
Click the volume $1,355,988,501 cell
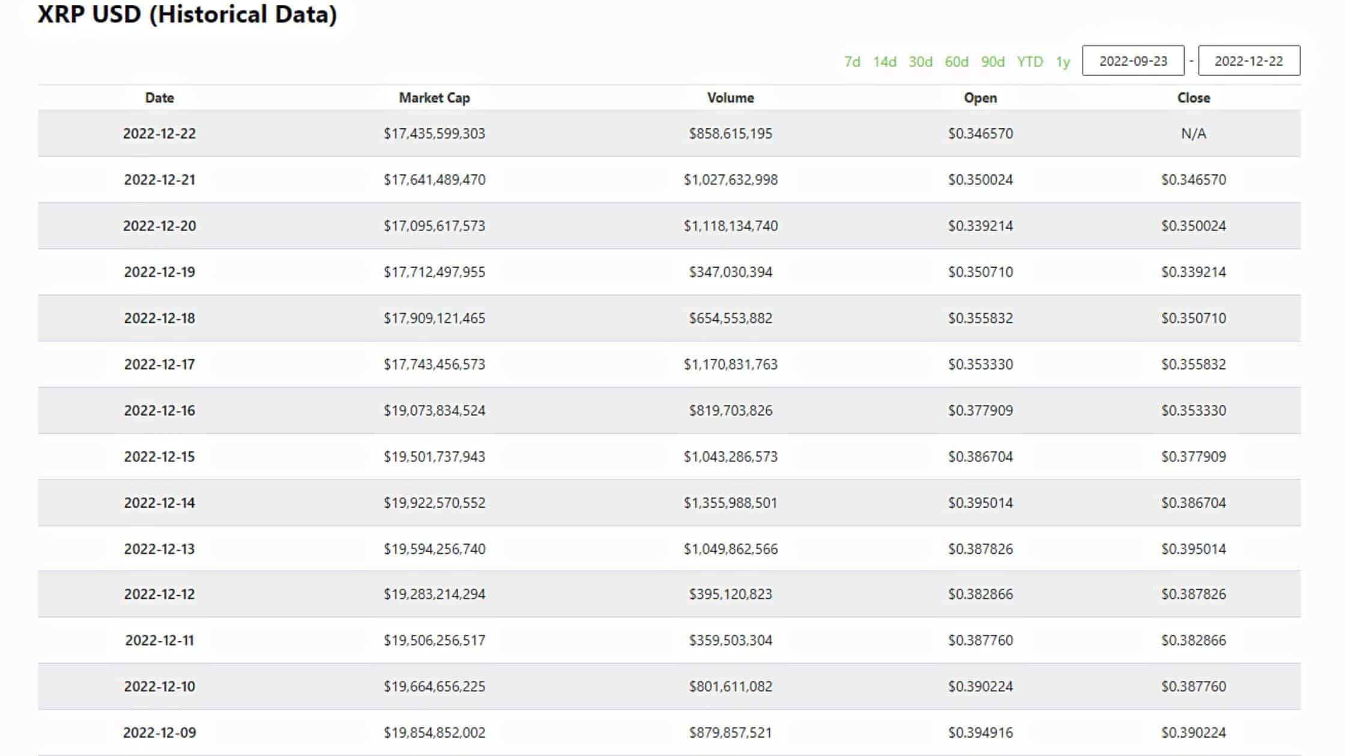point(730,503)
